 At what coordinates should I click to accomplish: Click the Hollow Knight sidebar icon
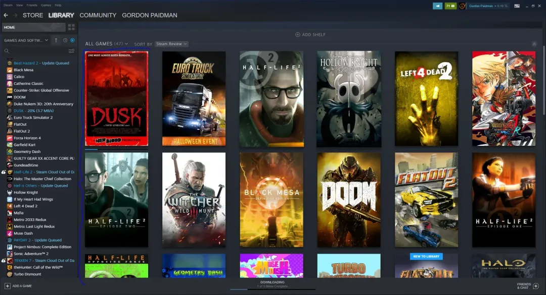pos(10,193)
